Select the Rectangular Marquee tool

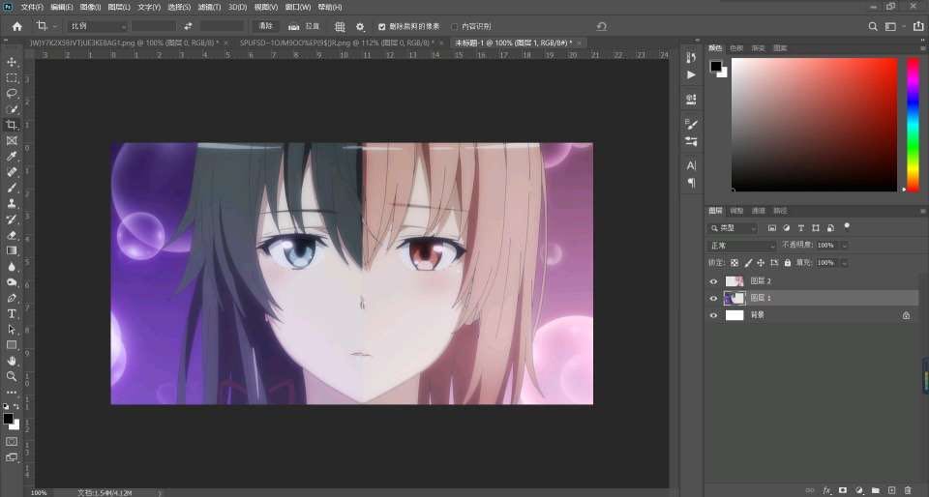click(12, 78)
